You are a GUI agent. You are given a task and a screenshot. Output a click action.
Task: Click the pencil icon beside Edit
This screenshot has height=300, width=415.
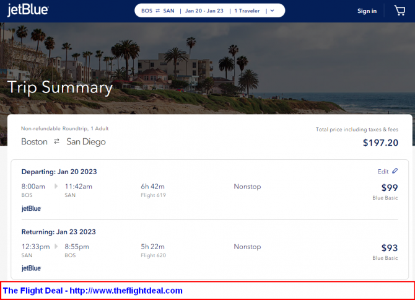pos(395,171)
